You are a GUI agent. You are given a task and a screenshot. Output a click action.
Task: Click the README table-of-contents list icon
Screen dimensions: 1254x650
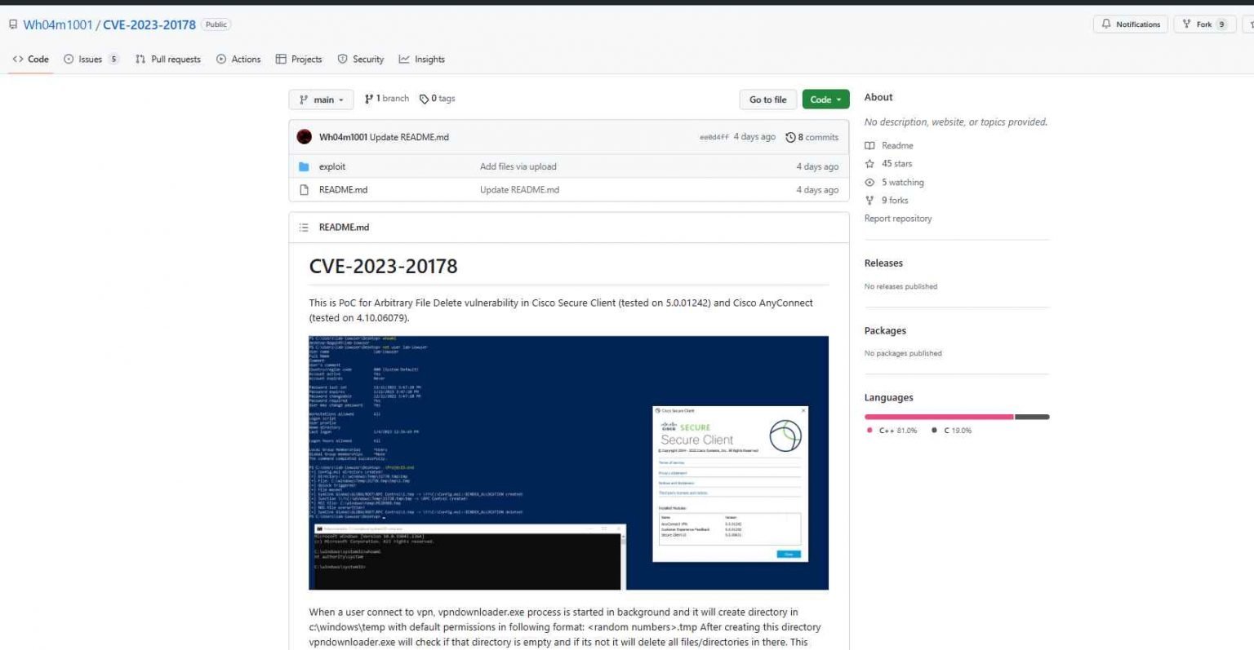(304, 227)
